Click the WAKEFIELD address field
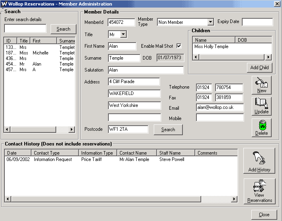This screenshot has width=282, height=221. tap(134, 93)
